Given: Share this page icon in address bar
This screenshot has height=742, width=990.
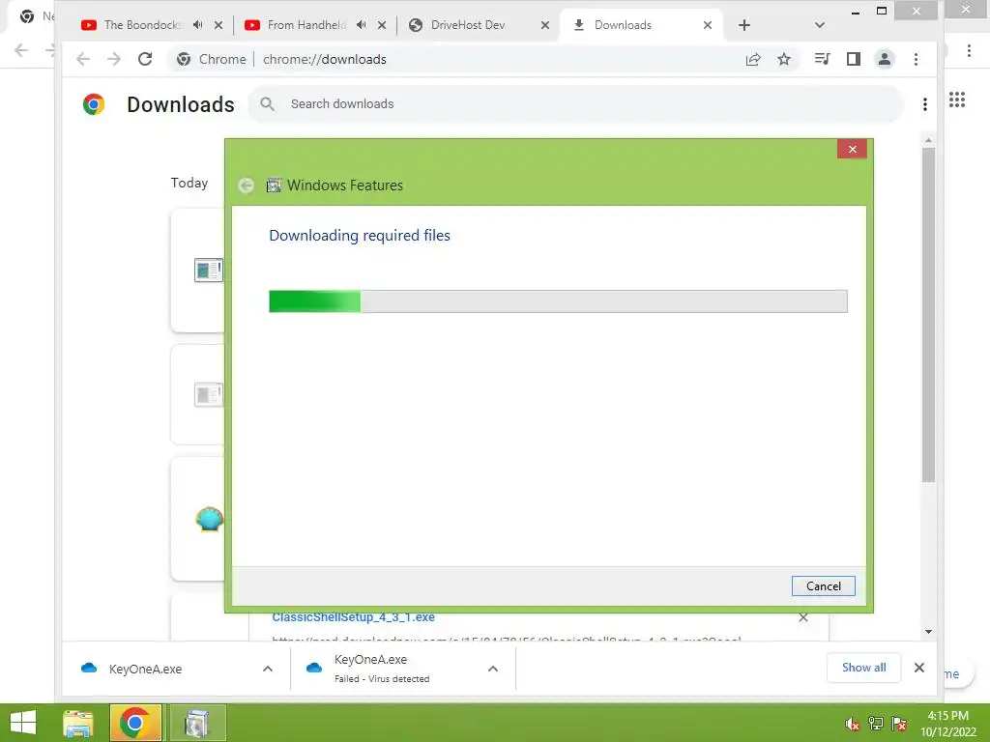Looking at the screenshot, I should 752,59.
